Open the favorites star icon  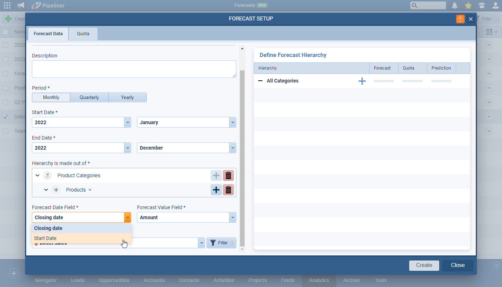(468, 5)
